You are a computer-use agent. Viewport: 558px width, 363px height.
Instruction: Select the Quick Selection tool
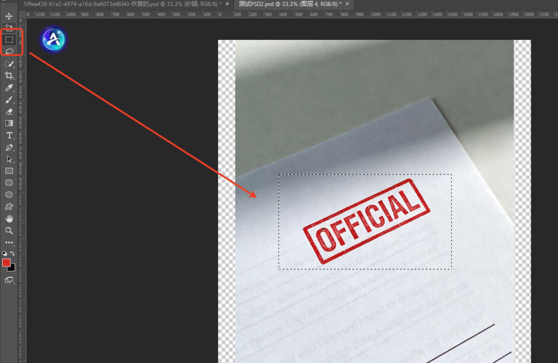point(9,64)
